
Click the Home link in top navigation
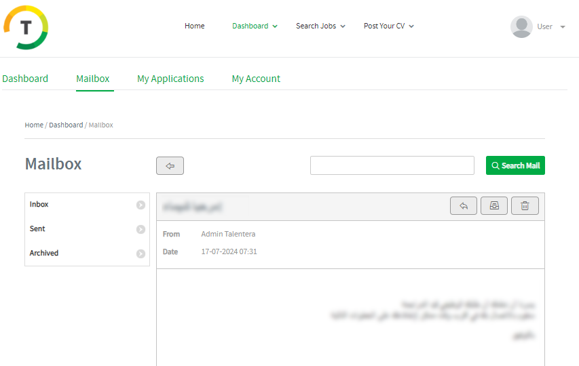click(x=194, y=26)
